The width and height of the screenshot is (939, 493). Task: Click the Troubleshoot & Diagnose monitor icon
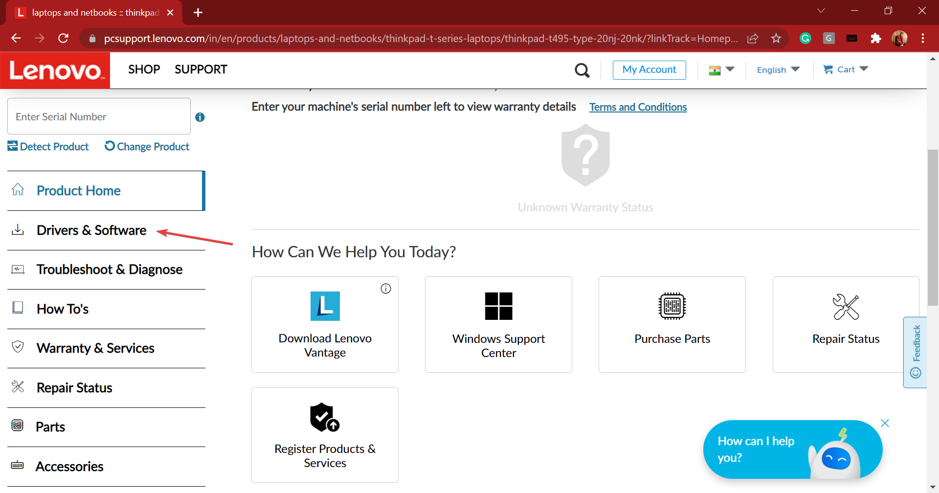pos(18,269)
